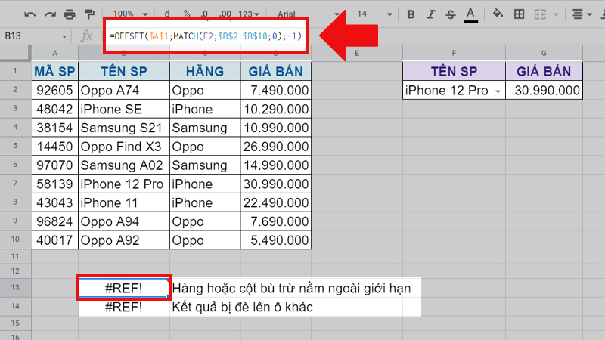Viewport: 605px width, 340px height.
Task: Toggle italic formatting
Action: (430, 14)
